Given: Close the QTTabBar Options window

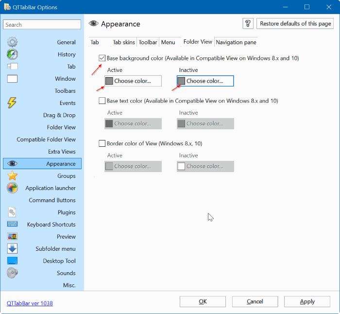Looking at the screenshot, I should click(x=329, y=7).
